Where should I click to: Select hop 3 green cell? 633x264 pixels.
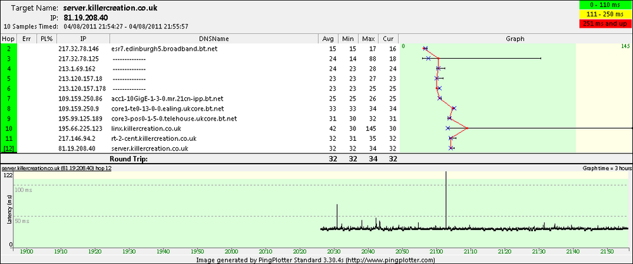(x=8, y=59)
